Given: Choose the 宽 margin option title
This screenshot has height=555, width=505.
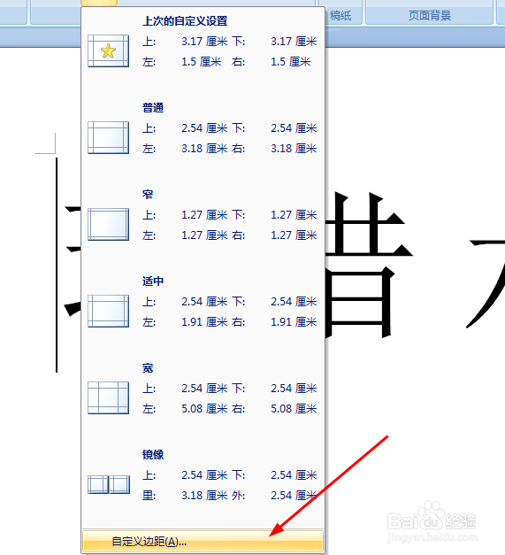Looking at the screenshot, I should tap(148, 368).
